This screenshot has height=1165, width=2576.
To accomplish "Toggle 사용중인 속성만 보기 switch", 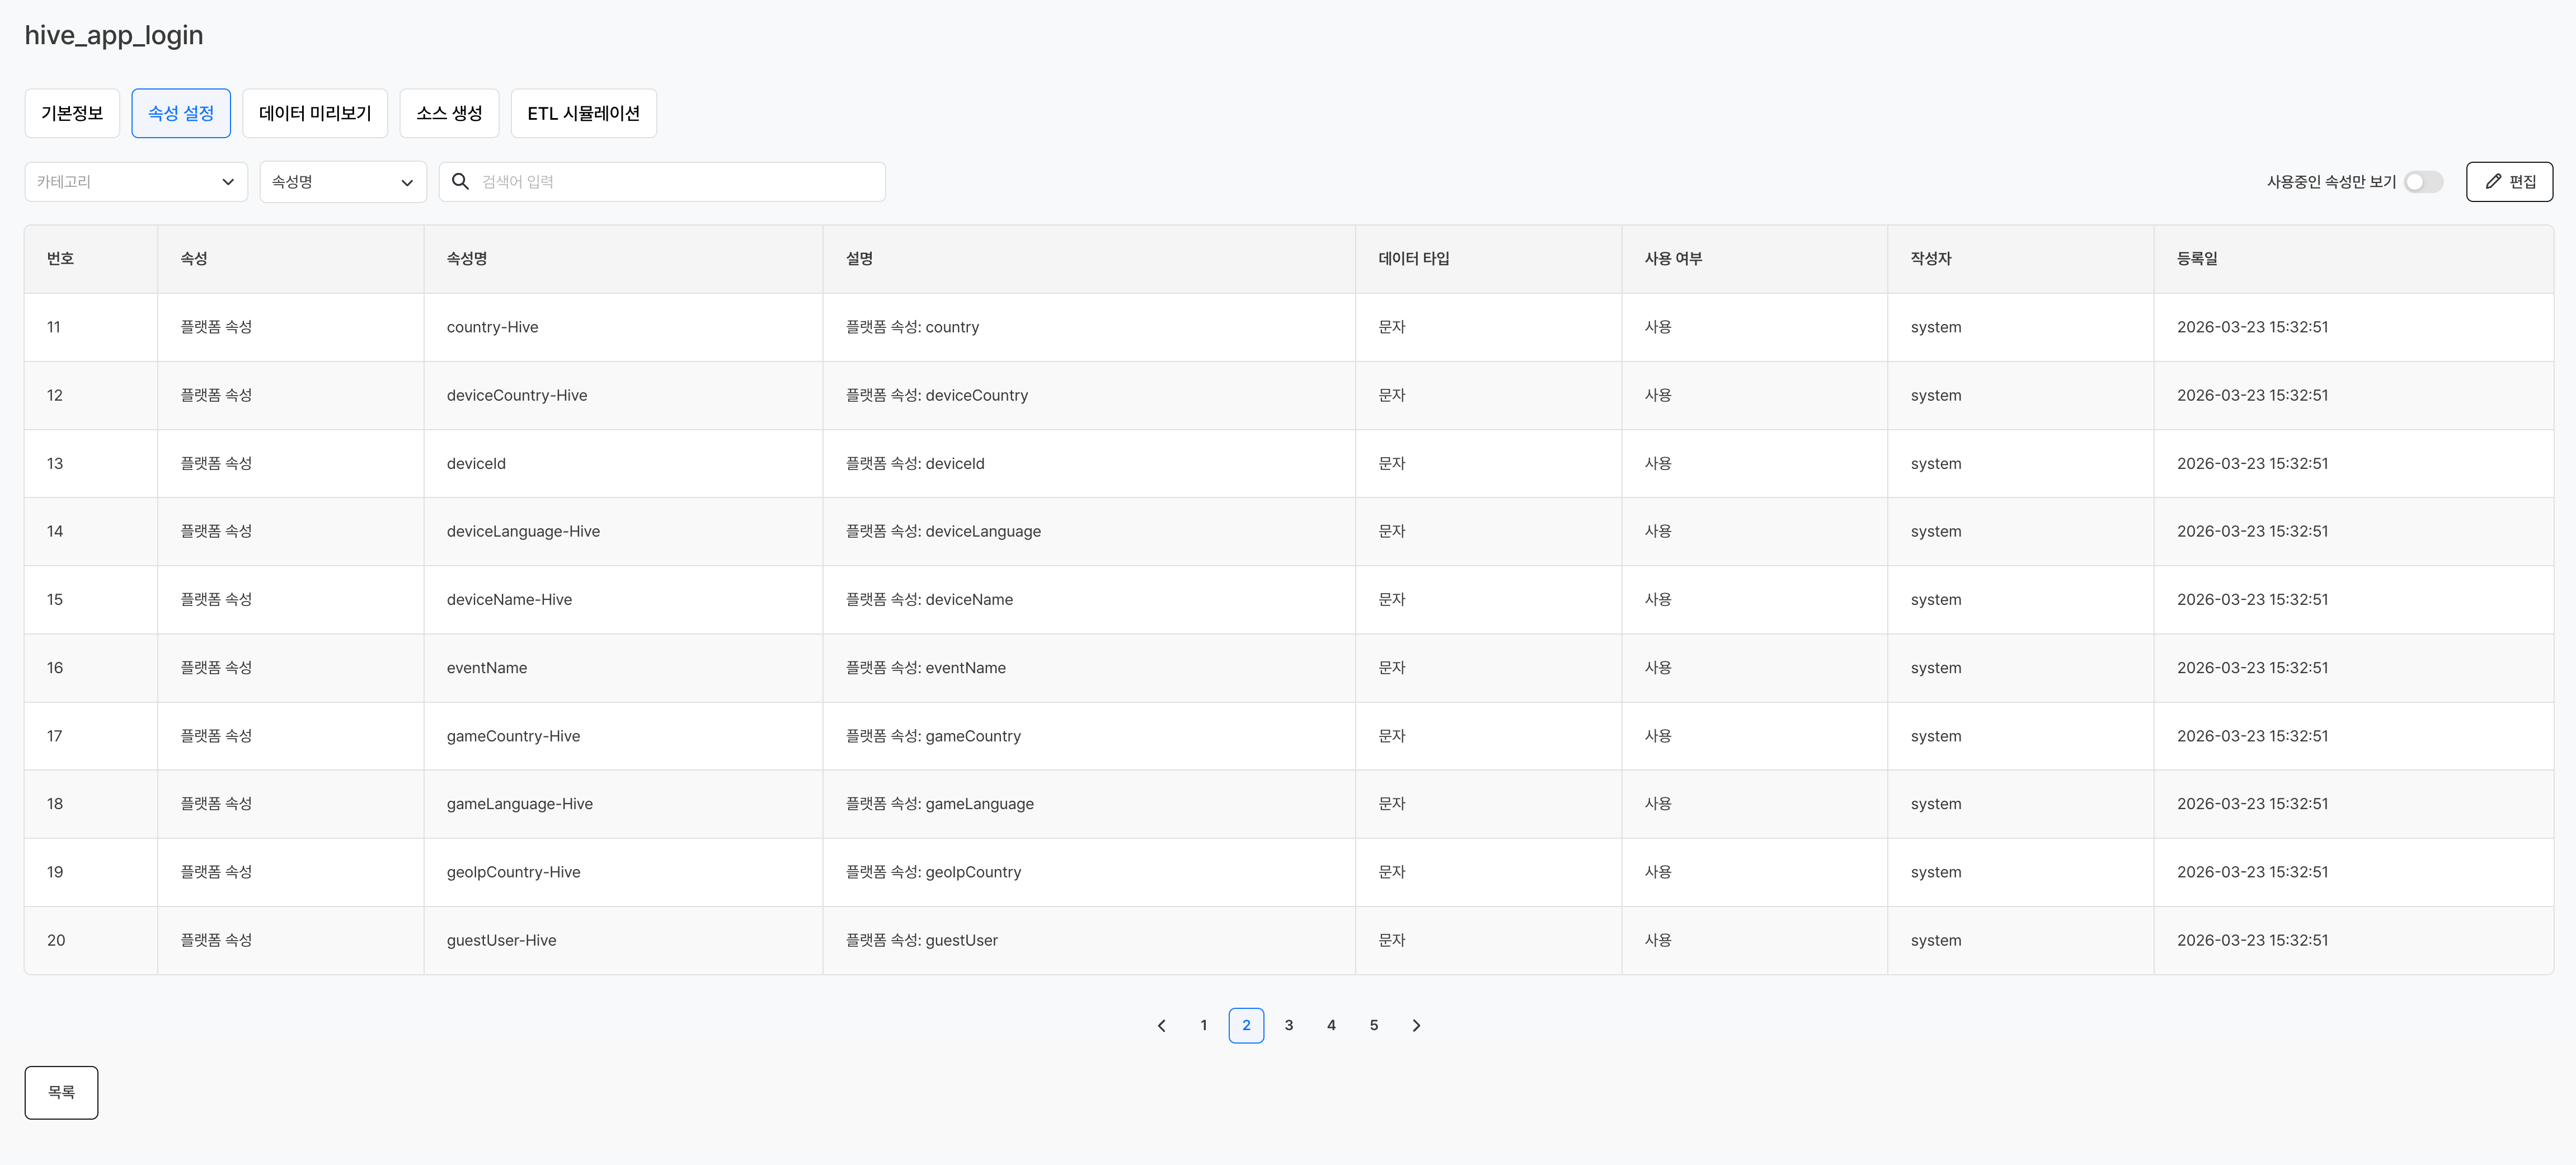I will click(x=2423, y=181).
